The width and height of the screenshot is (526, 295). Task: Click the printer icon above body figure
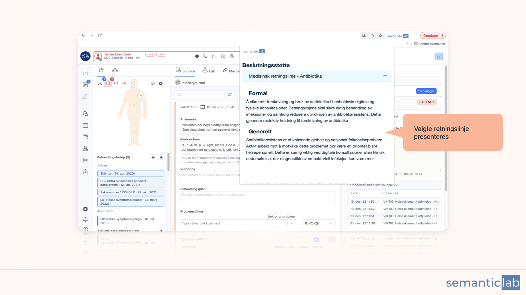coord(153,84)
